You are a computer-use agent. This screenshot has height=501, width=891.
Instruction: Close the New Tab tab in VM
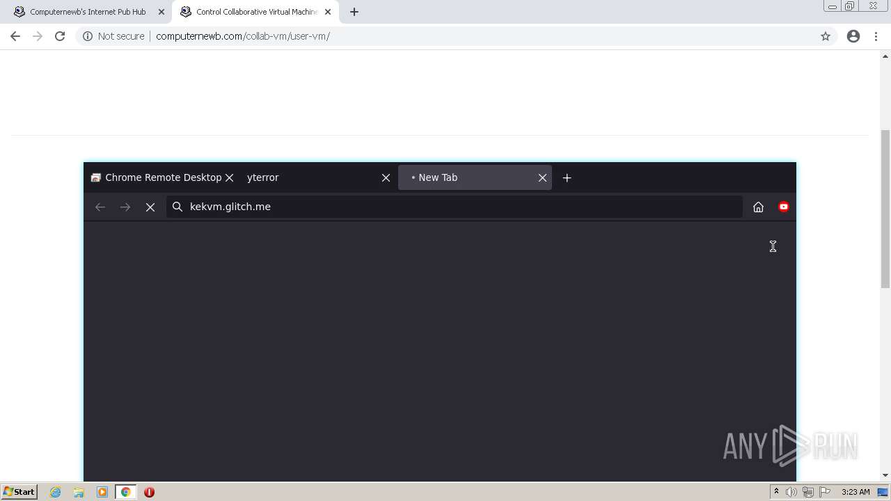pyautogui.click(x=542, y=177)
